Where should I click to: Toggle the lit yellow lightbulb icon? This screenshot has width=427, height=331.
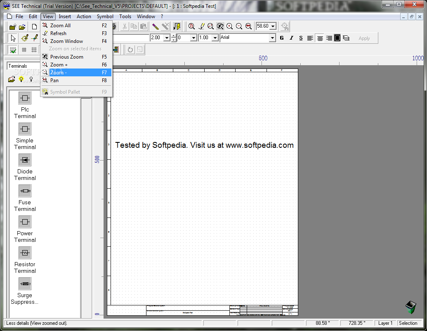[21, 79]
